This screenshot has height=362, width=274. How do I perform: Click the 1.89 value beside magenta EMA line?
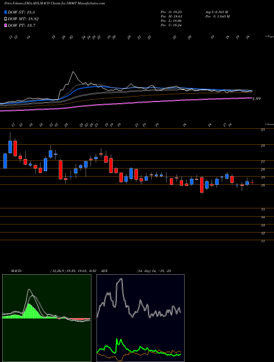click(x=256, y=99)
